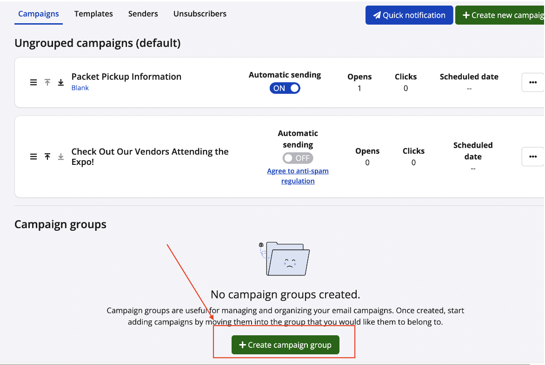
Task: Click move-to-bottom arrow for Packet Pickup Information
Action: [61, 83]
